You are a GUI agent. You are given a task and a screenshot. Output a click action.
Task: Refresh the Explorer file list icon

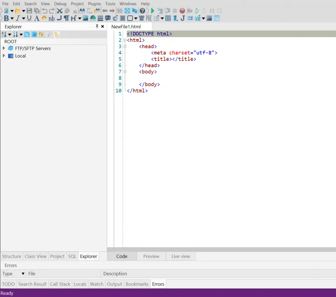27,34
